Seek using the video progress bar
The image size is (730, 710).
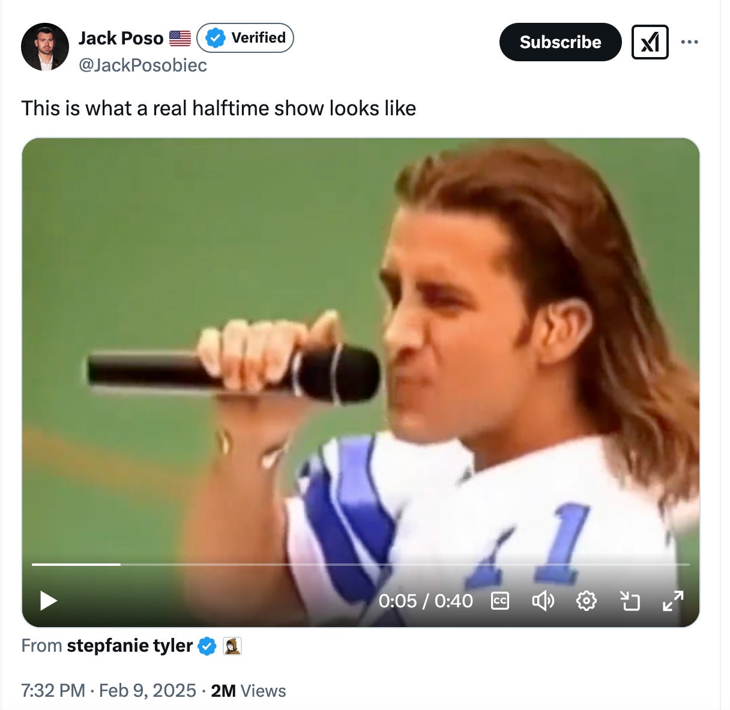coord(360,565)
